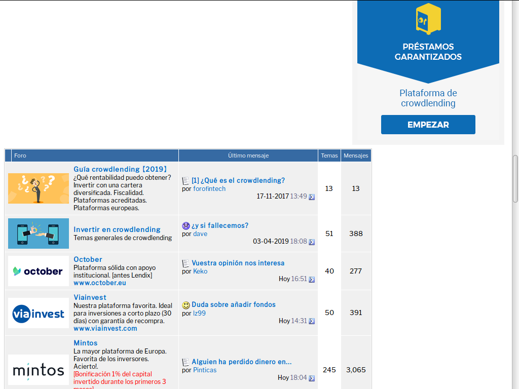Click the yellow safe icon in the ad
519x389 pixels.
click(428, 19)
